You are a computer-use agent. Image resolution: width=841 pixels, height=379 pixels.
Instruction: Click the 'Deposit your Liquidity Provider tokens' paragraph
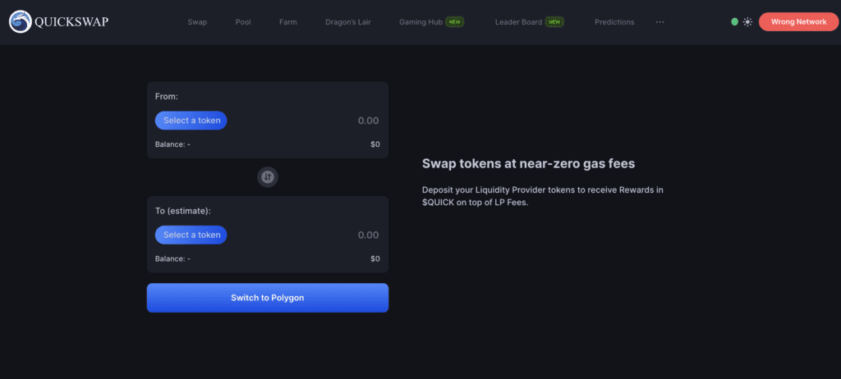tap(543, 196)
